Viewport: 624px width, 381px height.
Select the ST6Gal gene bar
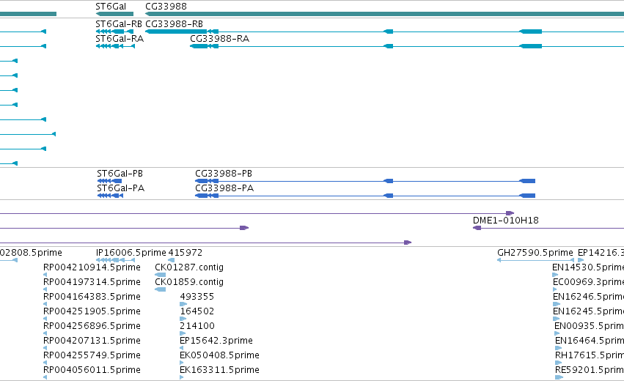(114, 14)
